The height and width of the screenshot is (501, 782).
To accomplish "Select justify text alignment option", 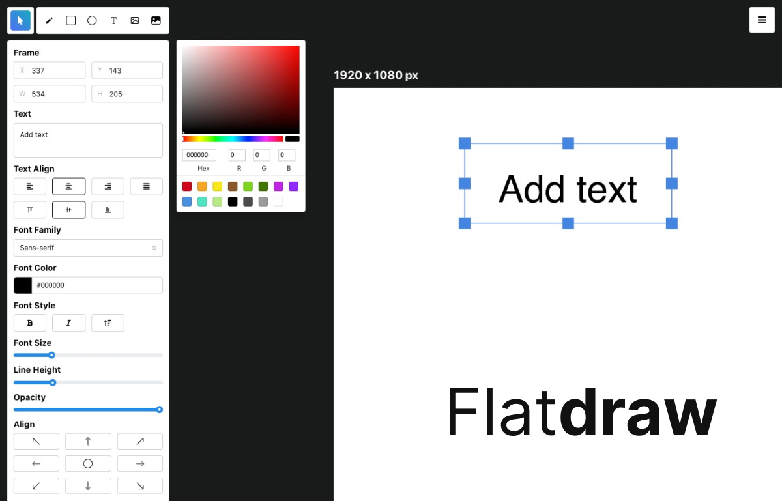I will point(146,186).
